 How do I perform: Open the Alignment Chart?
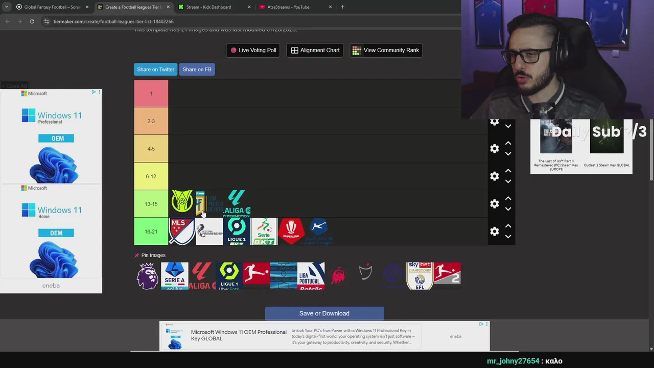(315, 50)
